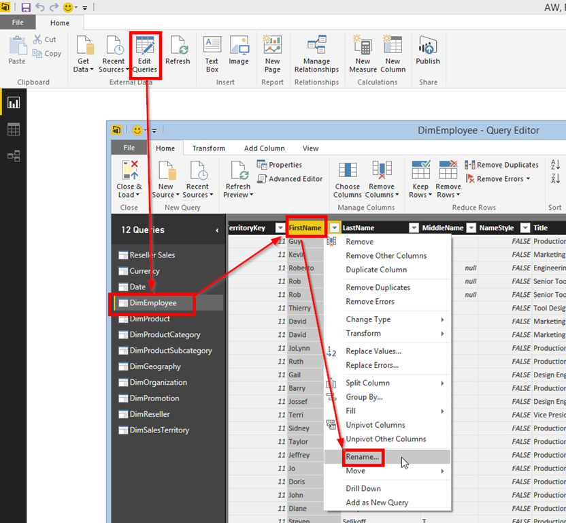Click the FirstName column header
The height and width of the screenshot is (523, 566).
(x=305, y=227)
